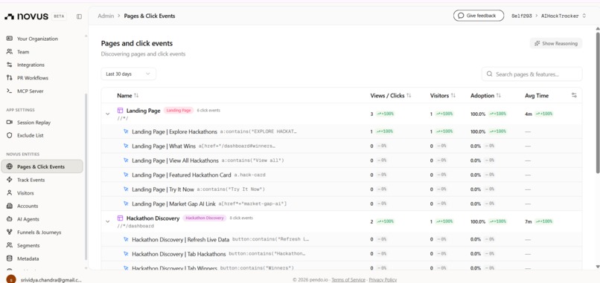This screenshot has width=600, height=283.
Task: Open the Privacy Policy link
Action: coord(383,280)
